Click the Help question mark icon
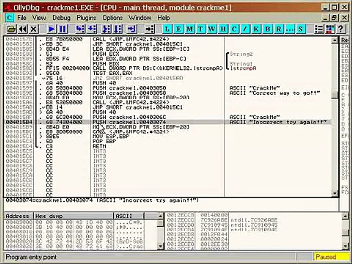Screen dimensions: 352x264 [341, 29]
